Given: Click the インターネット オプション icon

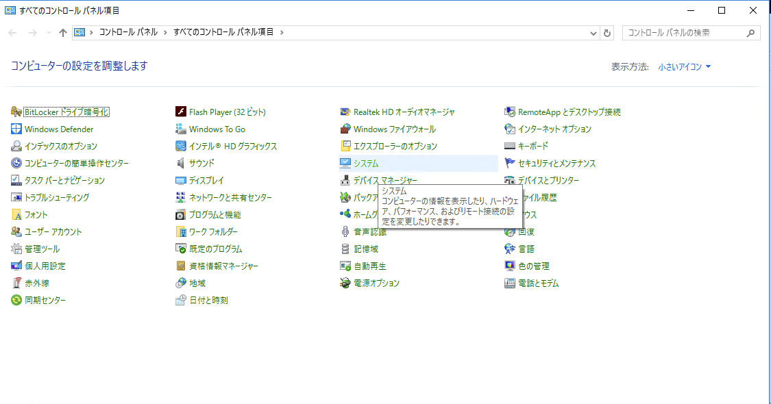Looking at the screenshot, I should pos(510,129).
